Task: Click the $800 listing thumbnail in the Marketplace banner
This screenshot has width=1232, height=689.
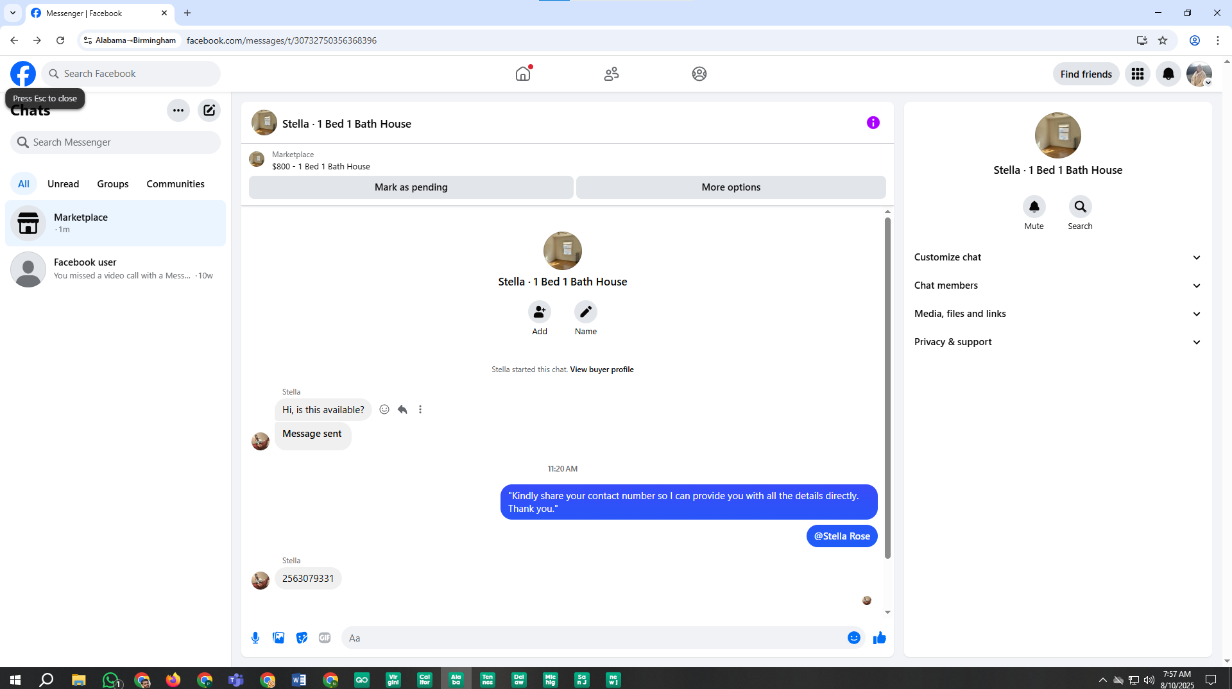Action: point(257,159)
